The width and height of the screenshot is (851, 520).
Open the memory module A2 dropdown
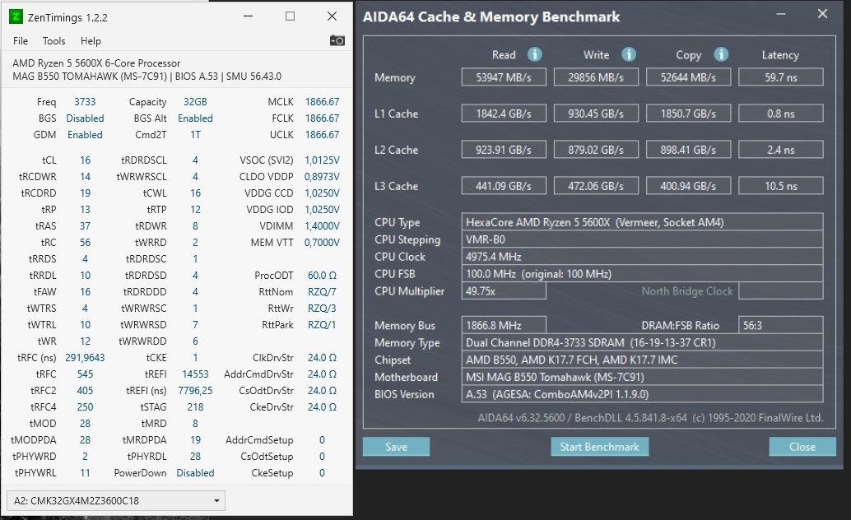115,500
